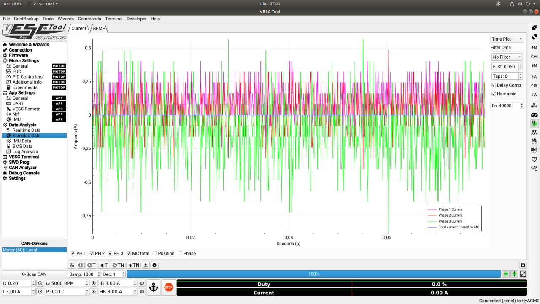The image size is (540, 304).
Task: Select the Realtime Data RT icon on right sidebar
Action: 534,123
